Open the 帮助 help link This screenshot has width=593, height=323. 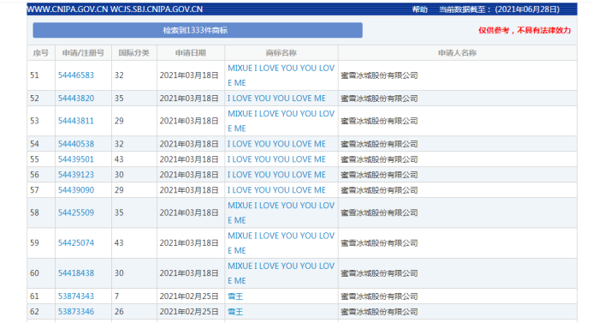pos(419,9)
